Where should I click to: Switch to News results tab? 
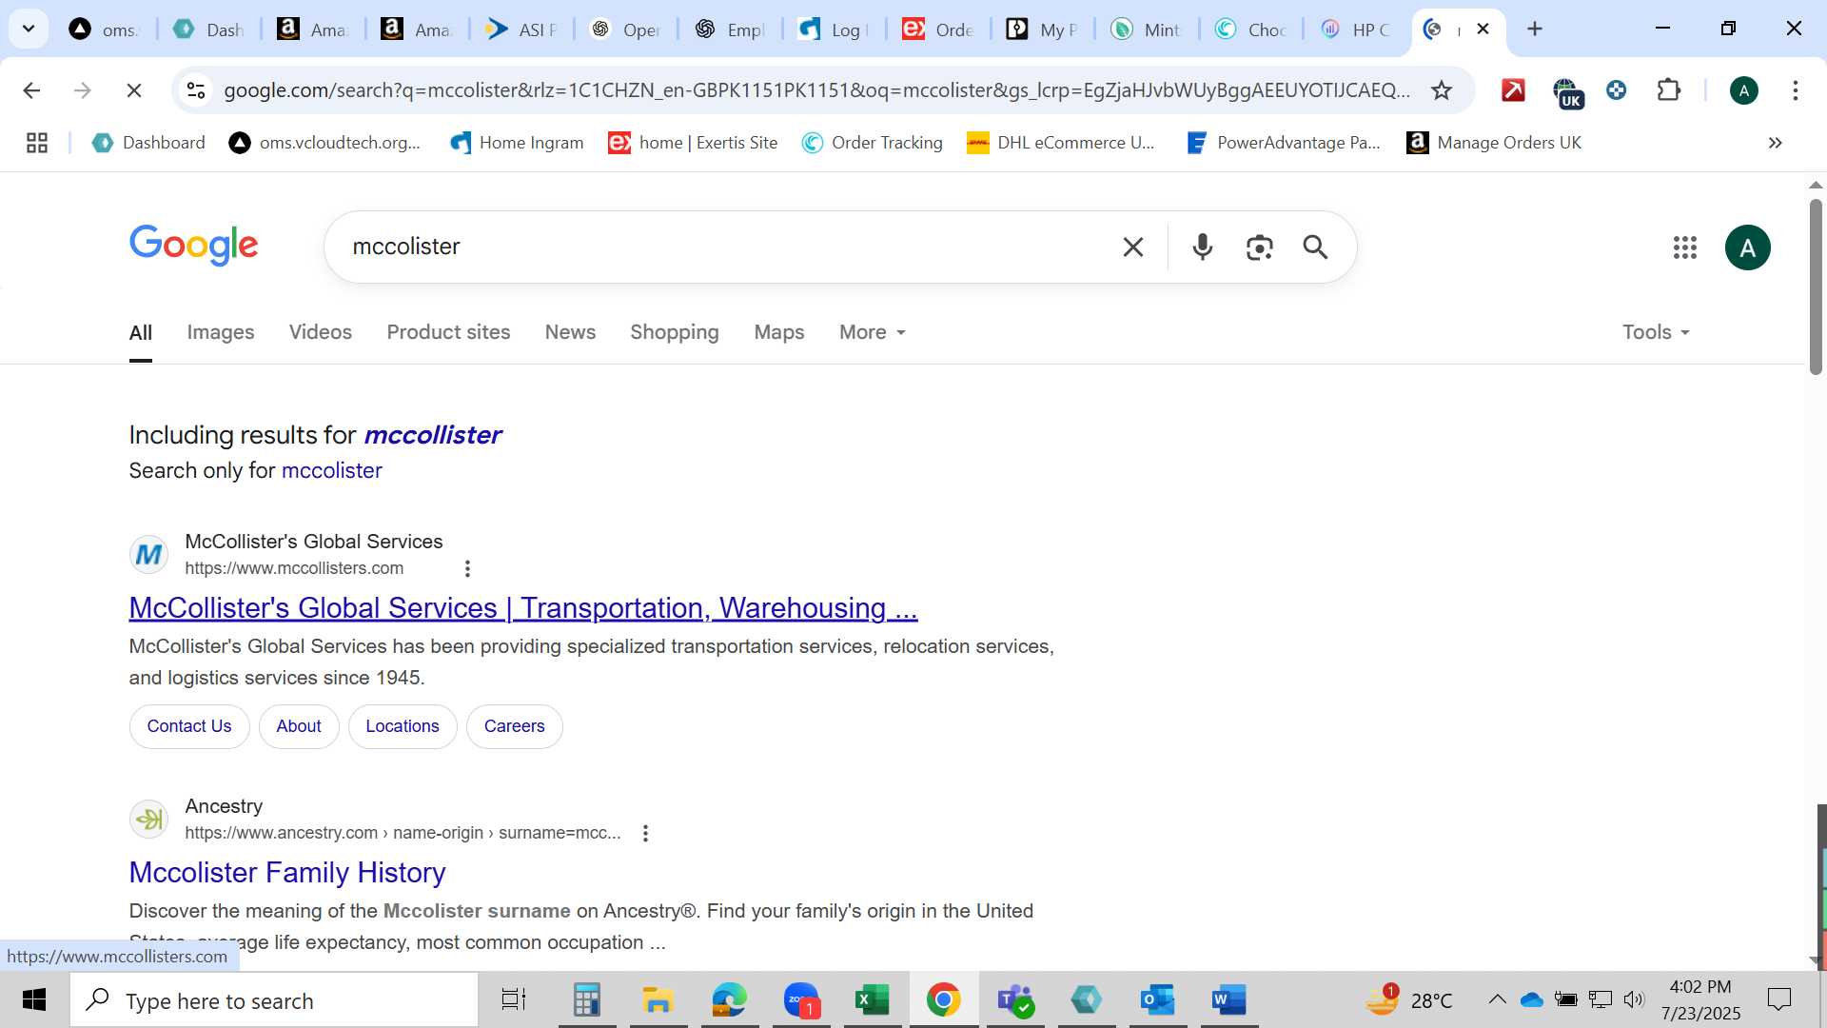(570, 332)
